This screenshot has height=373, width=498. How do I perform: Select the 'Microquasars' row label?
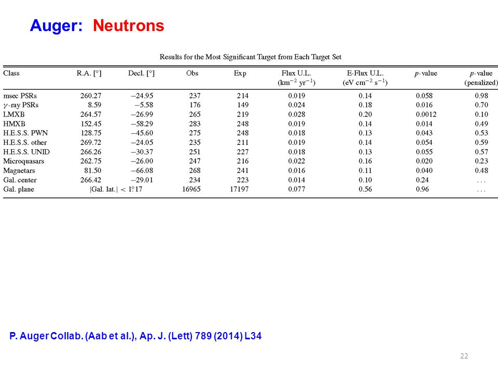[x=24, y=162]
